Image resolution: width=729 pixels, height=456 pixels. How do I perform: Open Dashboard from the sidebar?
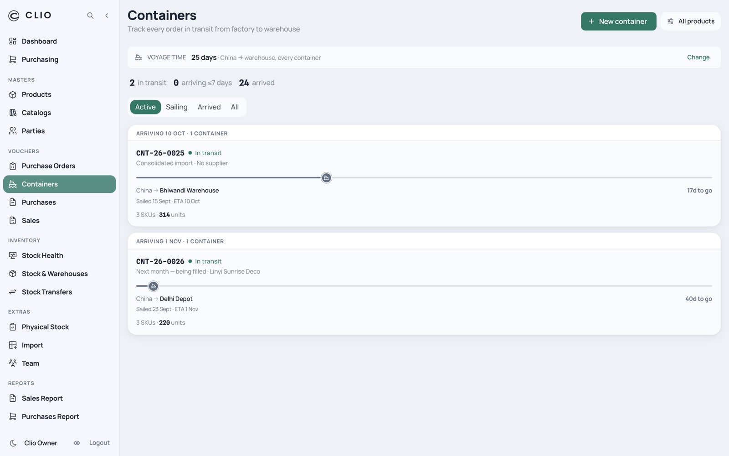[x=59, y=41]
